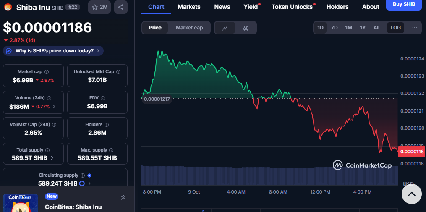Expand Volume (24h) details chevron
426x212 pixels.
[x=54, y=107]
